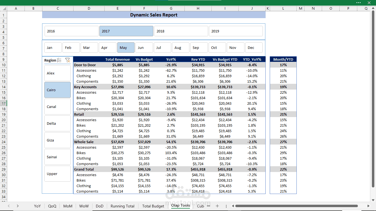376x211 pixels.
Task: Click the Grand Total row label
Action: 84,169
